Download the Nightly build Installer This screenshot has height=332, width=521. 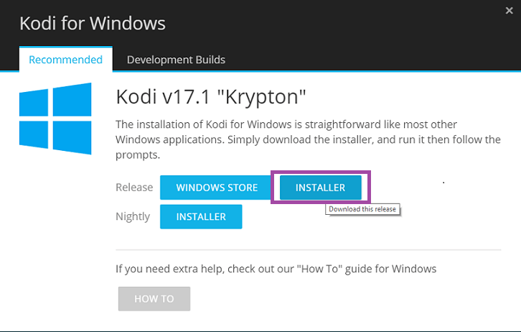[201, 216]
